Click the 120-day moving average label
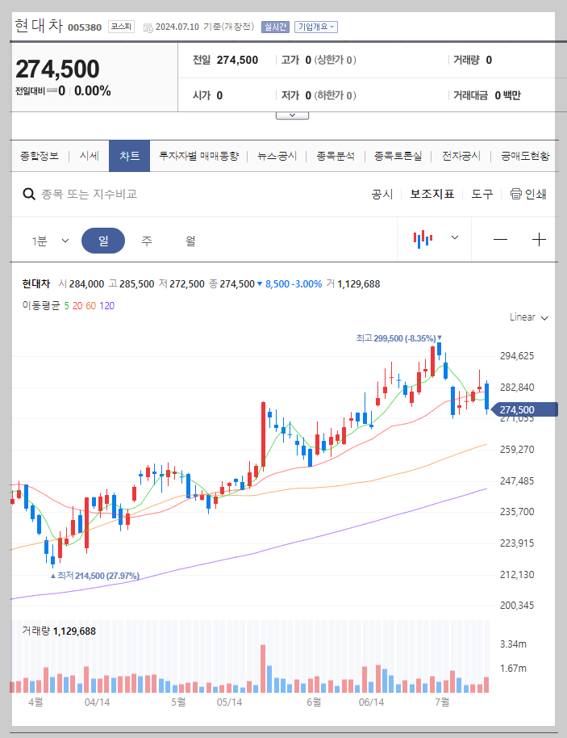 click(x=106, y=306)
